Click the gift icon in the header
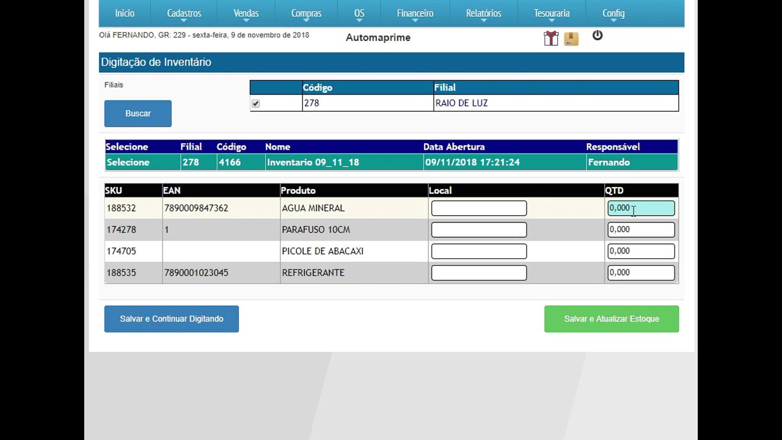Image resolution: width=782 pixels, height=440 pixels. (x=551, y=38)
